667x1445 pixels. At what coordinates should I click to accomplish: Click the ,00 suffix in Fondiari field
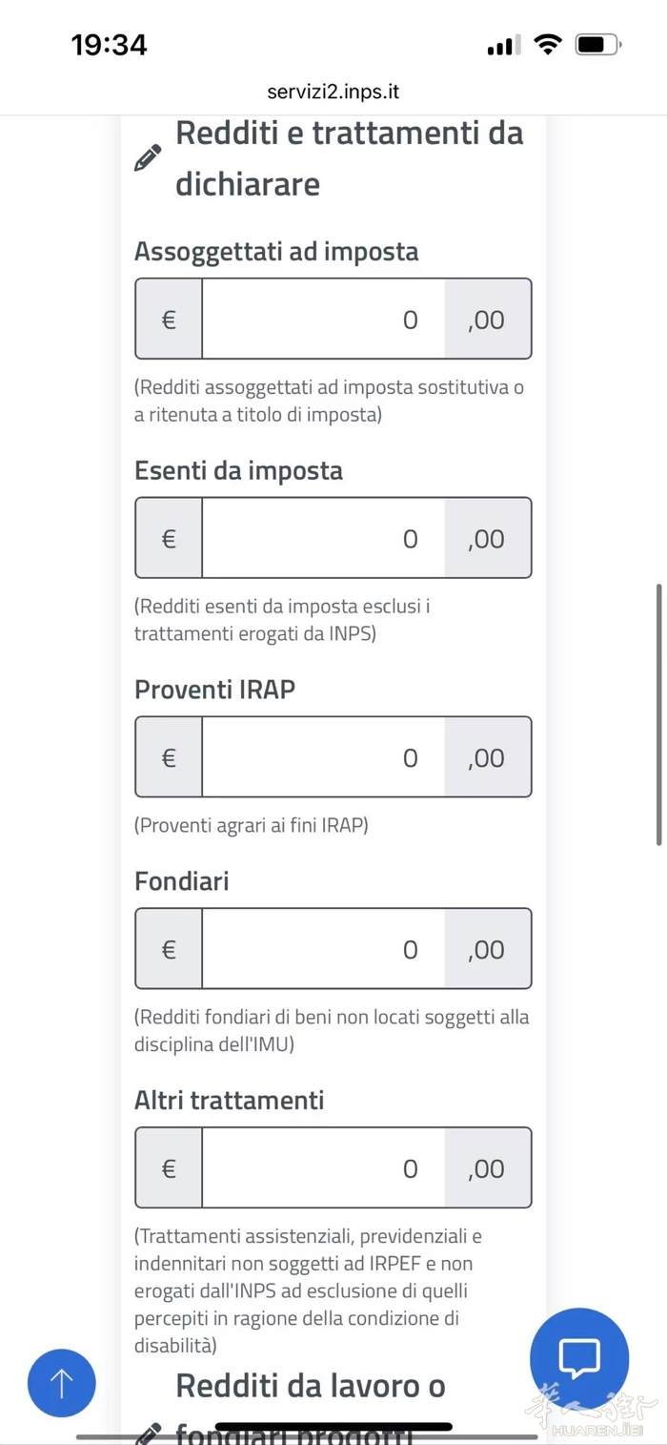coord(487,950)
